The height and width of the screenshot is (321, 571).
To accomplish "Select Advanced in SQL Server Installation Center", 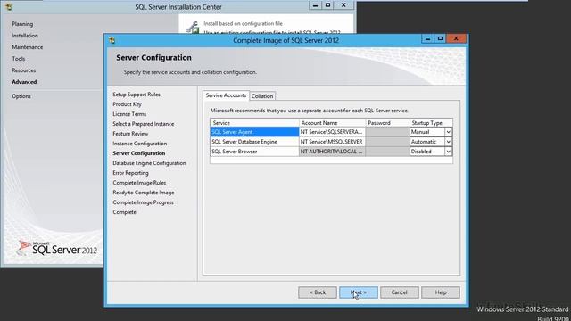I will coord(24,82).
